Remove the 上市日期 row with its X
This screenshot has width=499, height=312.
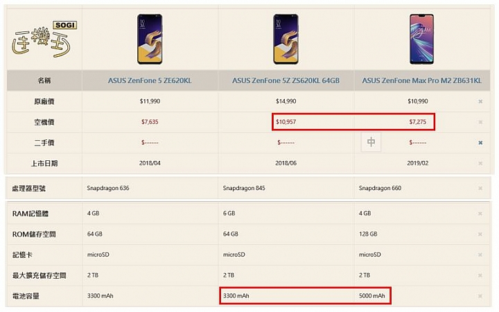[x=480, y=164]
